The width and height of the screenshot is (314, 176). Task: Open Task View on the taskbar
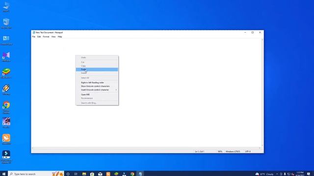(76, 174)
